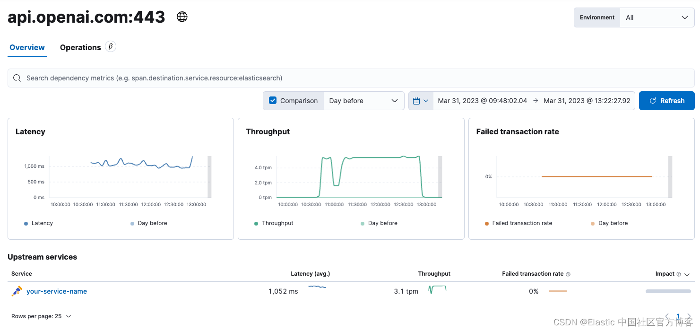Switch to the Overview tab
This screenshot has height=331, width=700.
point(27,47)
